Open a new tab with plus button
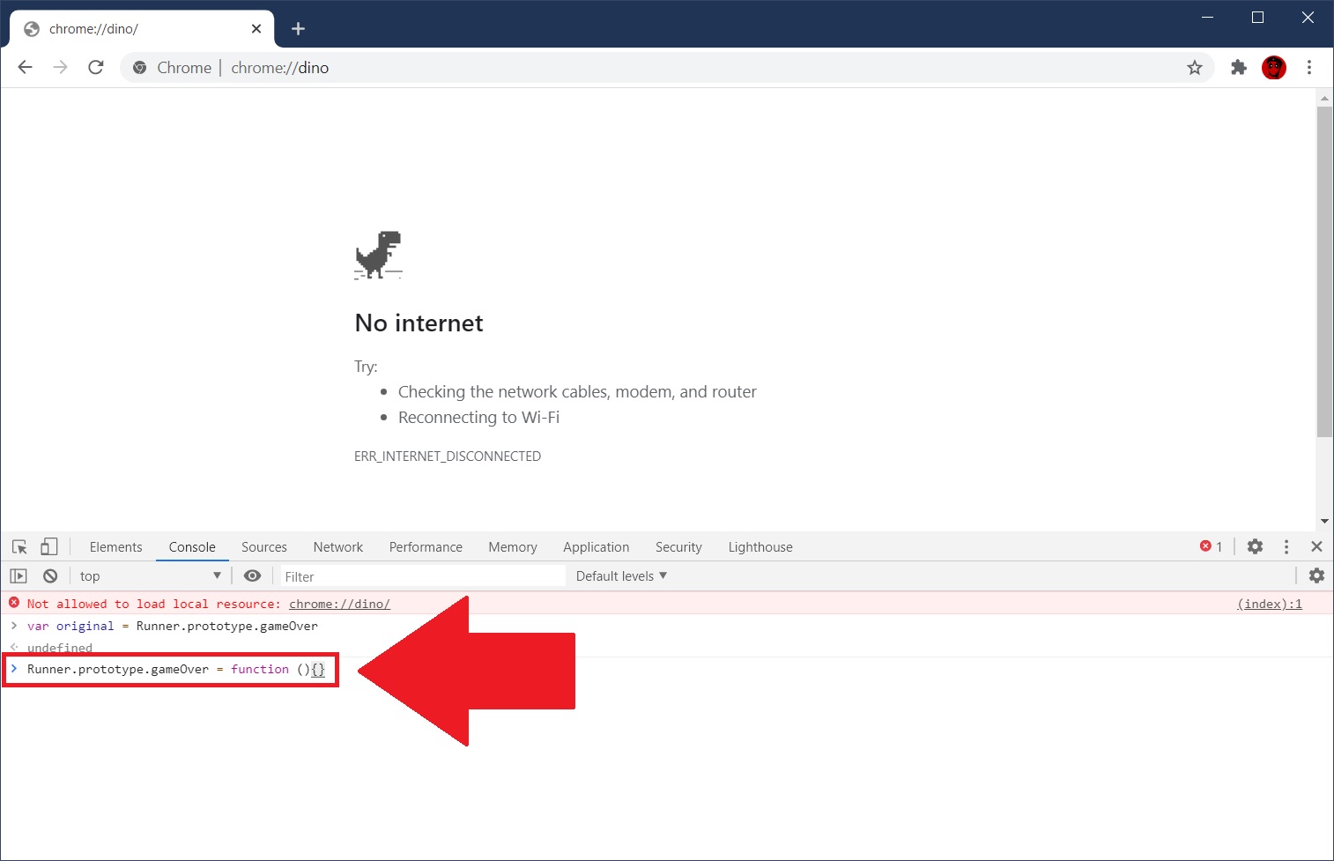The width and height of the screenshot is (1334, 861). (x=298, y=29)
